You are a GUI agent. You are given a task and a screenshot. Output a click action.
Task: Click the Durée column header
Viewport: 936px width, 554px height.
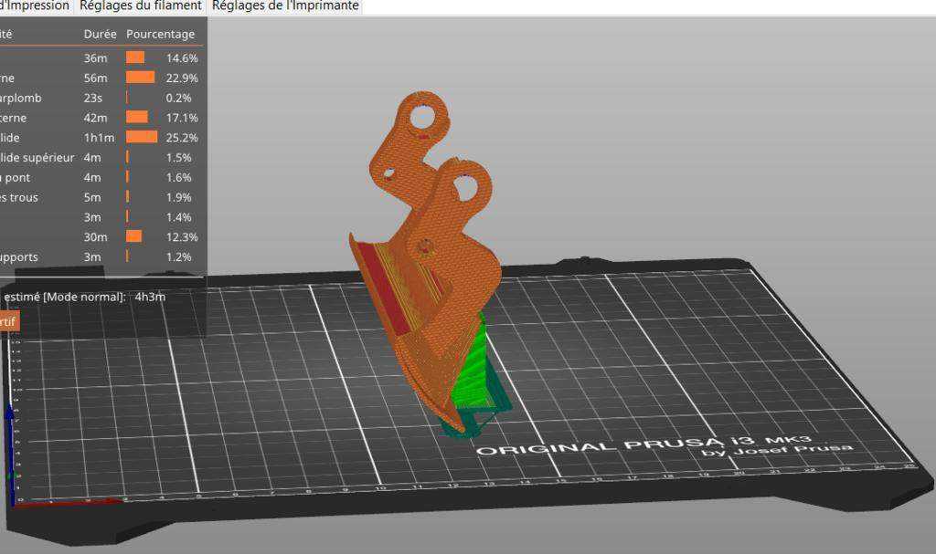(100, 34)
